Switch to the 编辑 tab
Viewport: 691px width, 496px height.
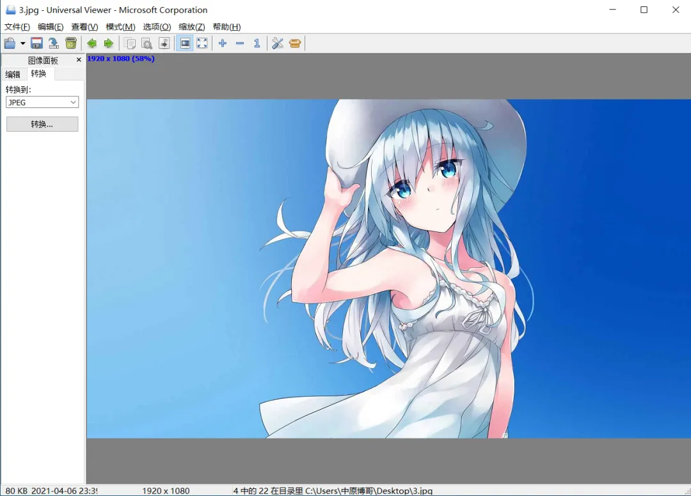[13, 74]
